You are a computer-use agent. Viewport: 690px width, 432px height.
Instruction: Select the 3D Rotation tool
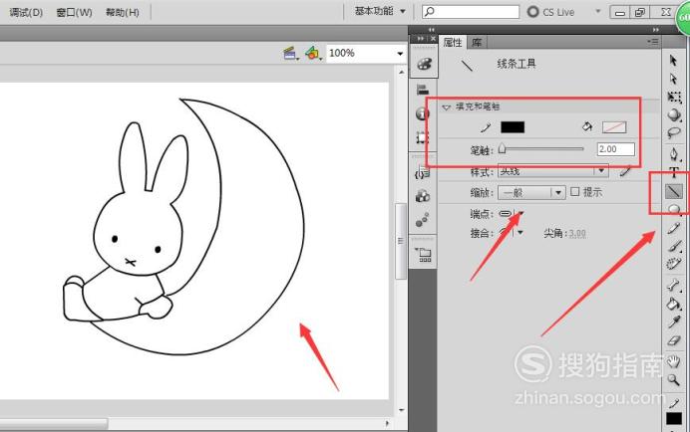[674, 115]
